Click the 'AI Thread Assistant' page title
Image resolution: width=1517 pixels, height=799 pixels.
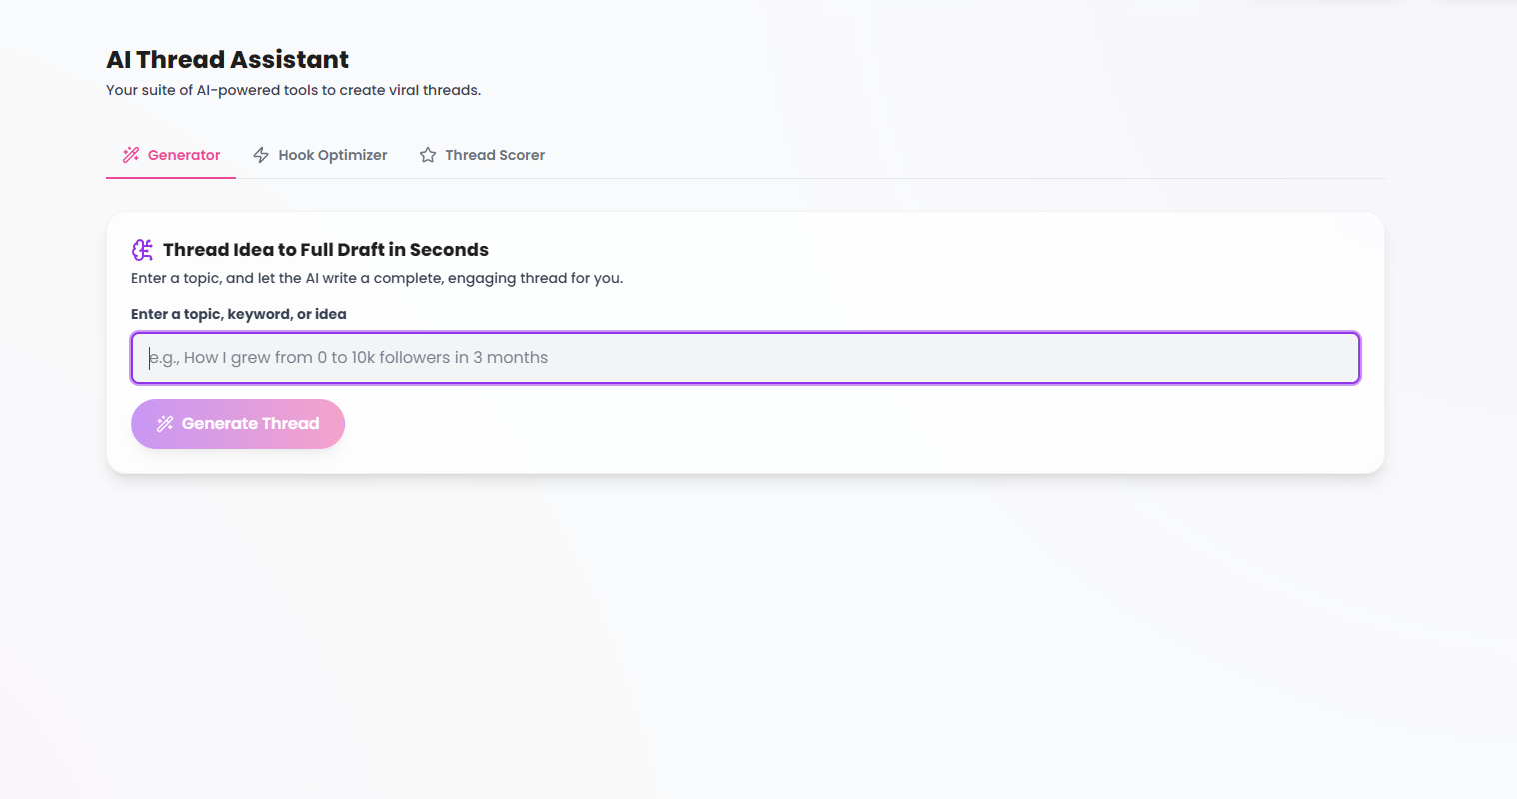228,60
